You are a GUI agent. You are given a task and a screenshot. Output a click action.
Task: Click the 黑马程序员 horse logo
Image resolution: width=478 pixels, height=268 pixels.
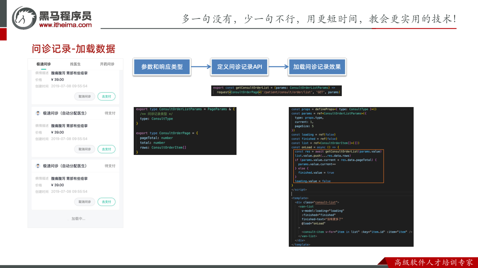tap(24, 18)
